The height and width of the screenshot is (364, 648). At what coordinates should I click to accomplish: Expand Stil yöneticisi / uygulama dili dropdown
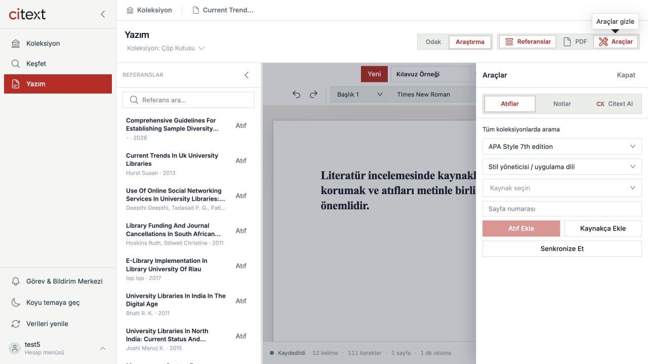point(562,167)
